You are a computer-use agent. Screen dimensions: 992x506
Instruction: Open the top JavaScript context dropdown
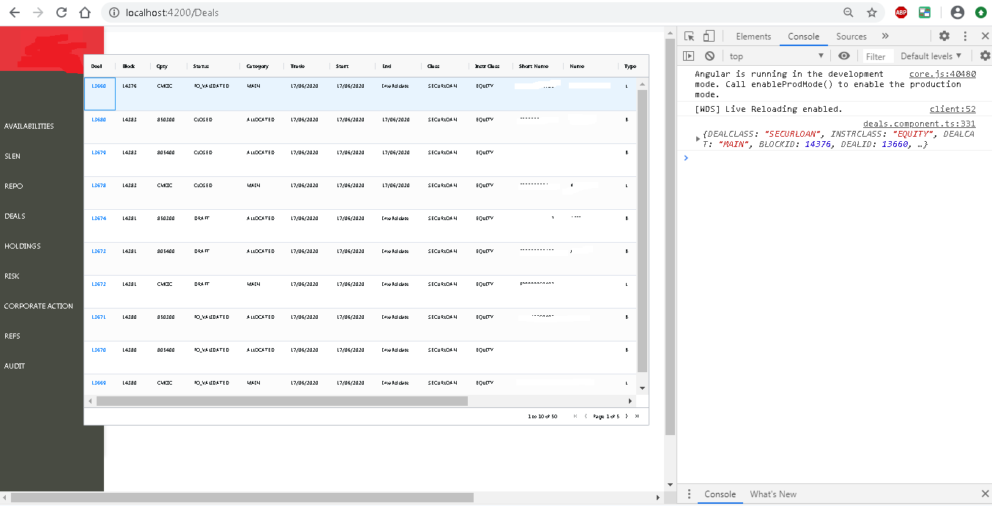coord(777,56)
